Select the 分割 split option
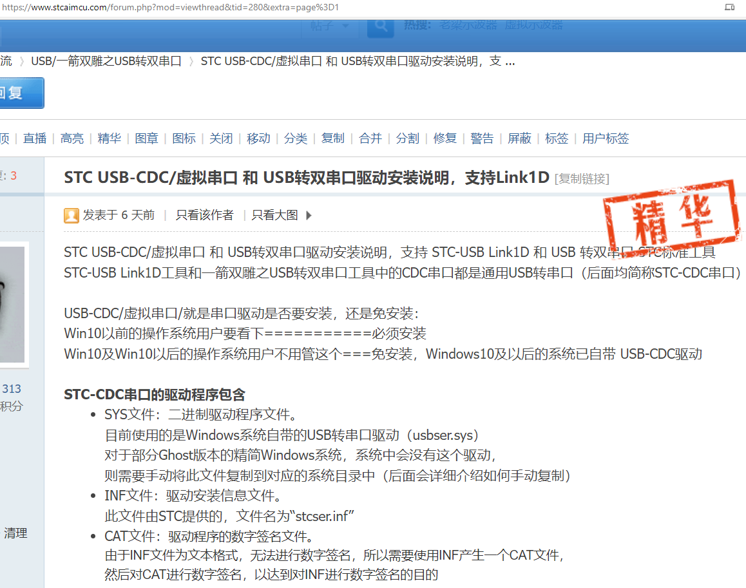Viewport: 746px width, 588px height. (407, 138)
